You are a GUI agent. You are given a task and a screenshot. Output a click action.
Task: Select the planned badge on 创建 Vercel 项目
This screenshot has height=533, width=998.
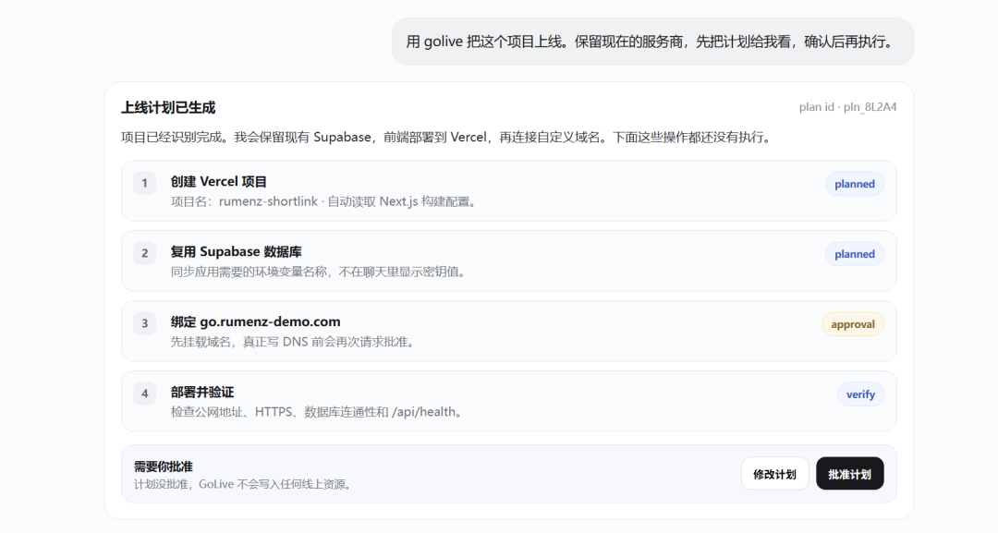pyautogui.click(x=854, y=184)
